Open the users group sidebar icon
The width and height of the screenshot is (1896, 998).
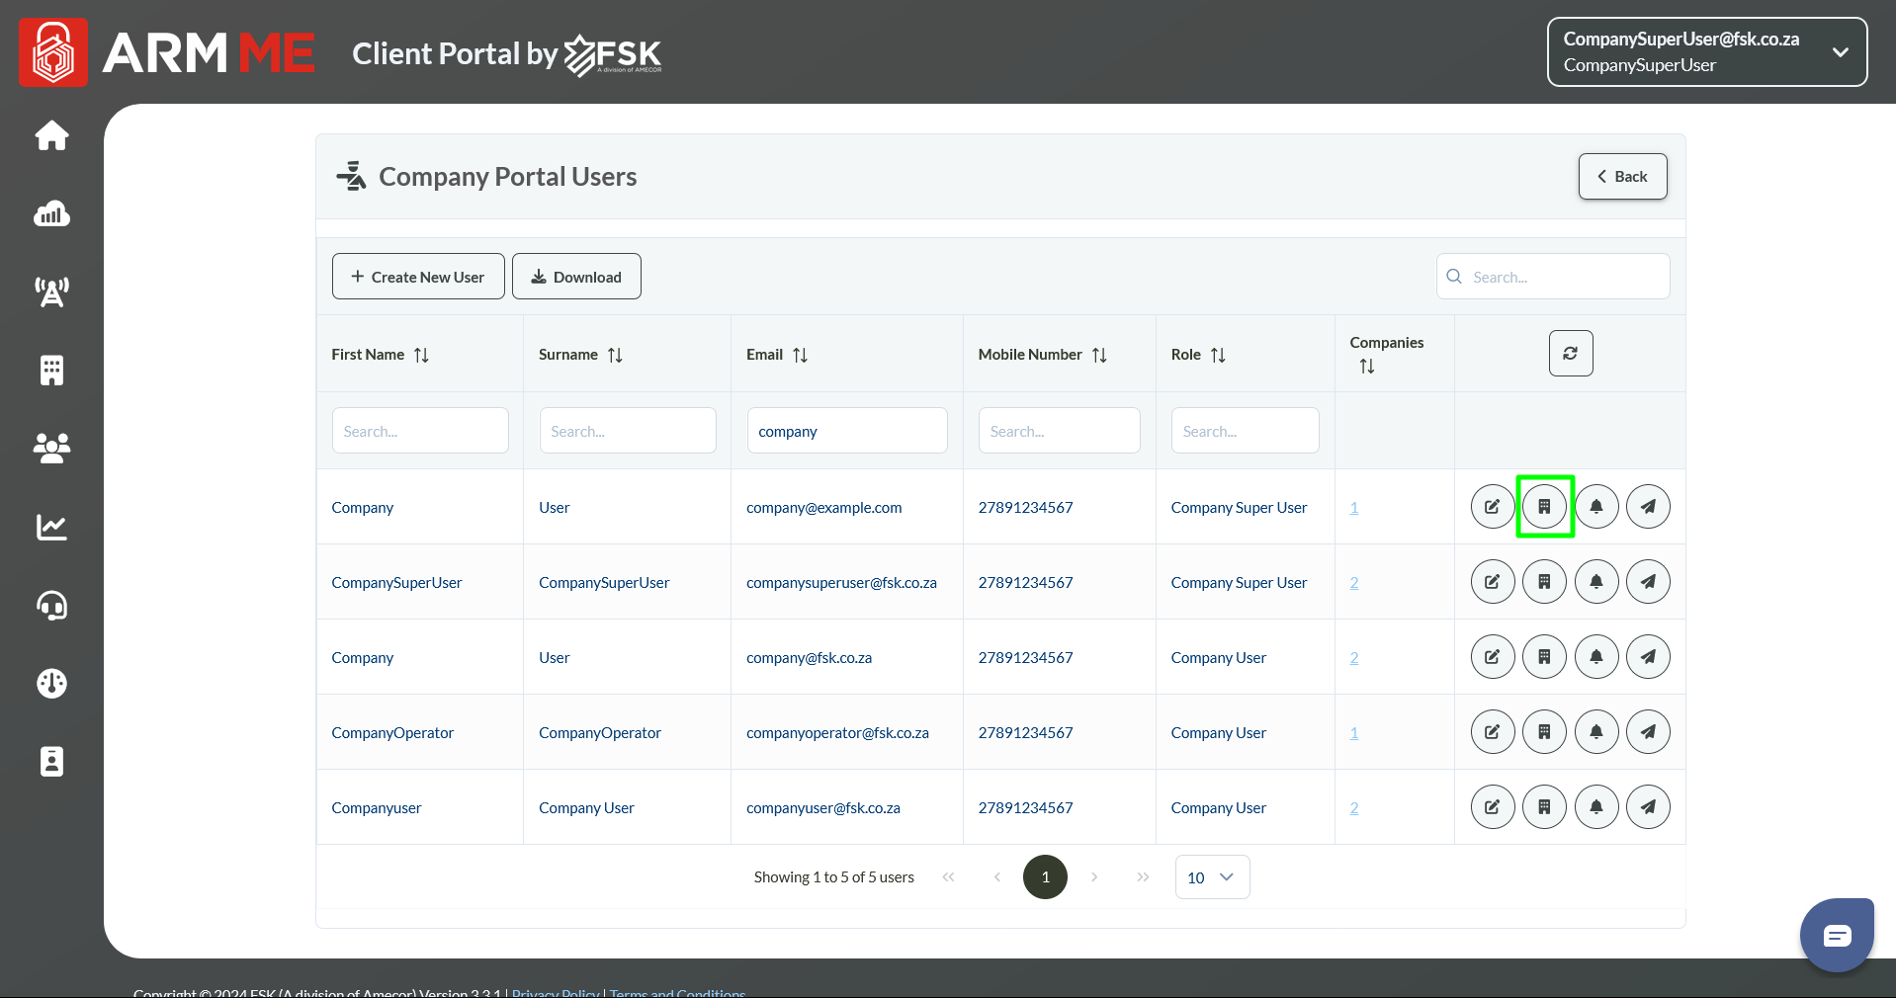click(51, 448)
